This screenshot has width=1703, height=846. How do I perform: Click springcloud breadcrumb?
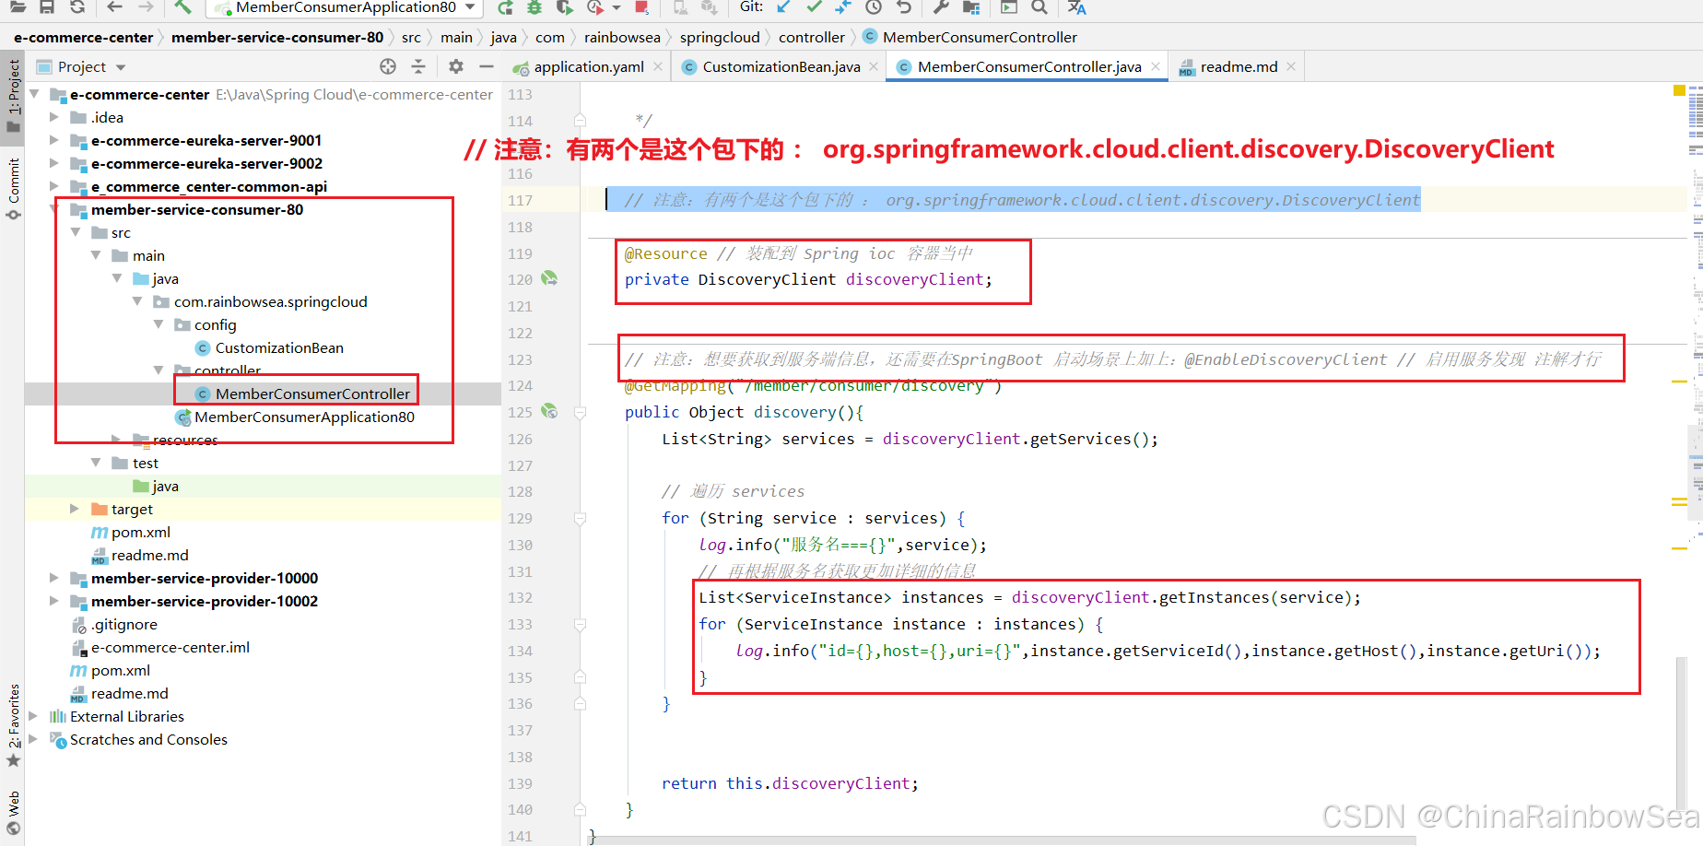pos(720,38)
